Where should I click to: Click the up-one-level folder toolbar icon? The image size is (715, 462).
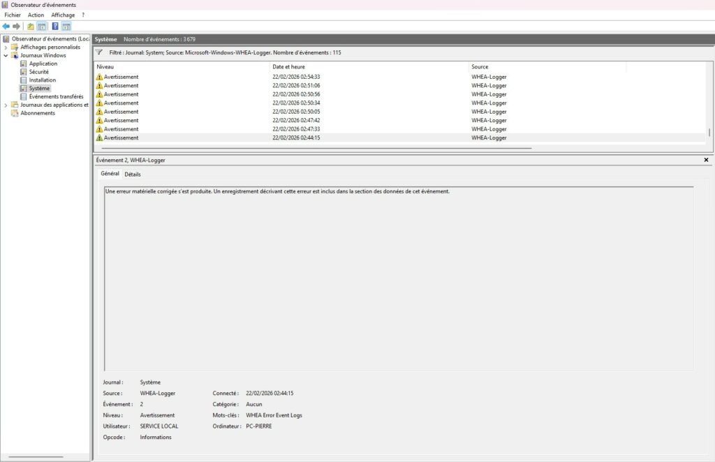click(31, 27)
